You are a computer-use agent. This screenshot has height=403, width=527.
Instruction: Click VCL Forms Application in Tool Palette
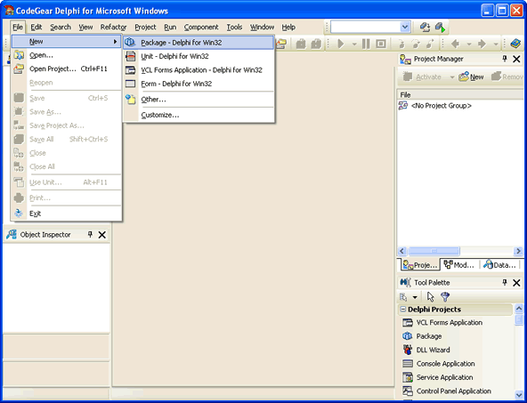point(449,323)
